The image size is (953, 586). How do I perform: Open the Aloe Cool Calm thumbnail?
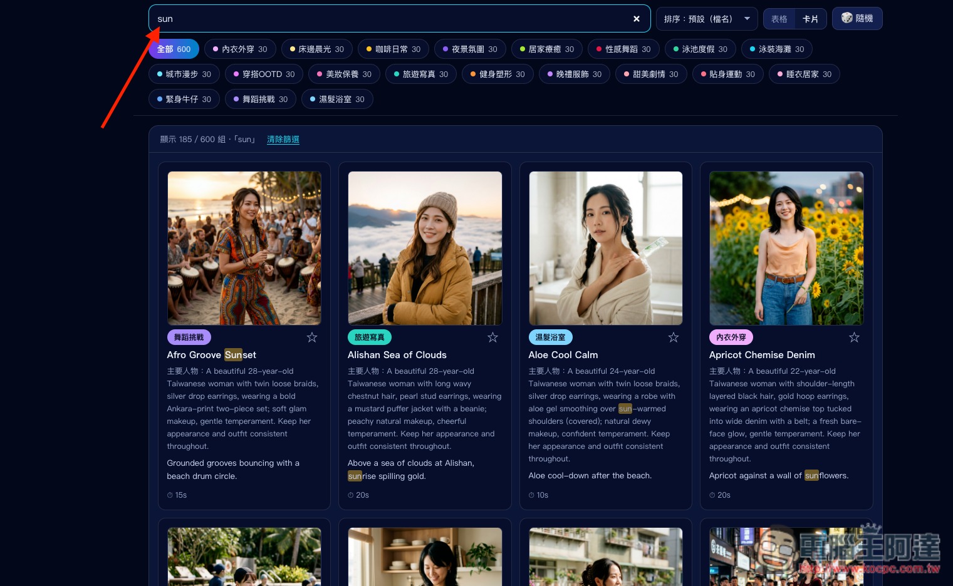pyautogui.click(x=606, y=248)
